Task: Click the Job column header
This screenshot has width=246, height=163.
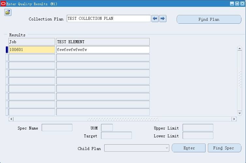Action: tap(32, 42)
